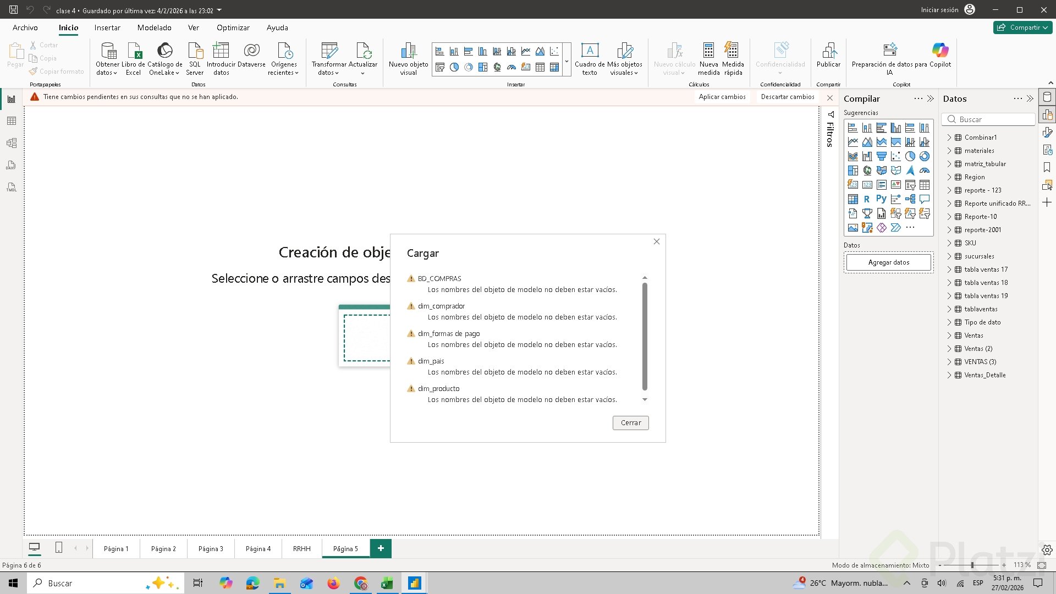Screen dimensions: 1056x594
Task: Select the Python visual icon
Action: (881, 199)
